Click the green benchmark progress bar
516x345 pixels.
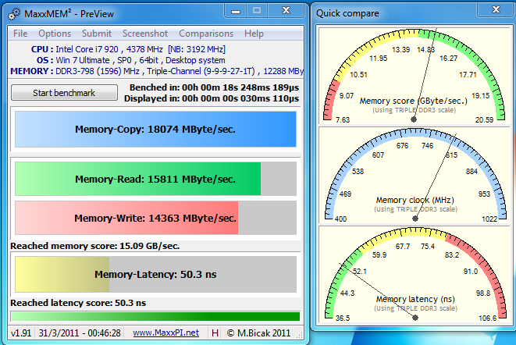tap(155, 316)
